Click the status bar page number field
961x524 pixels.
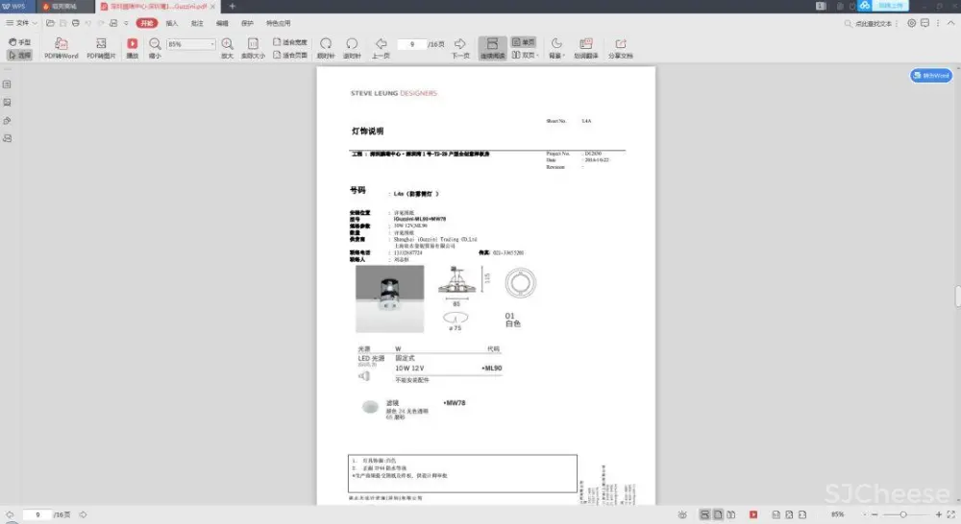[x=37, y=514]
